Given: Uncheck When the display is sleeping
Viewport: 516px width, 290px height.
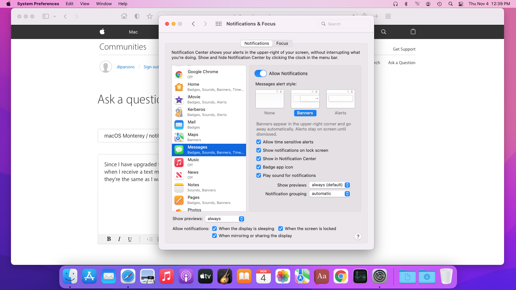Looking at the screenshot, I should pos(215,228).
